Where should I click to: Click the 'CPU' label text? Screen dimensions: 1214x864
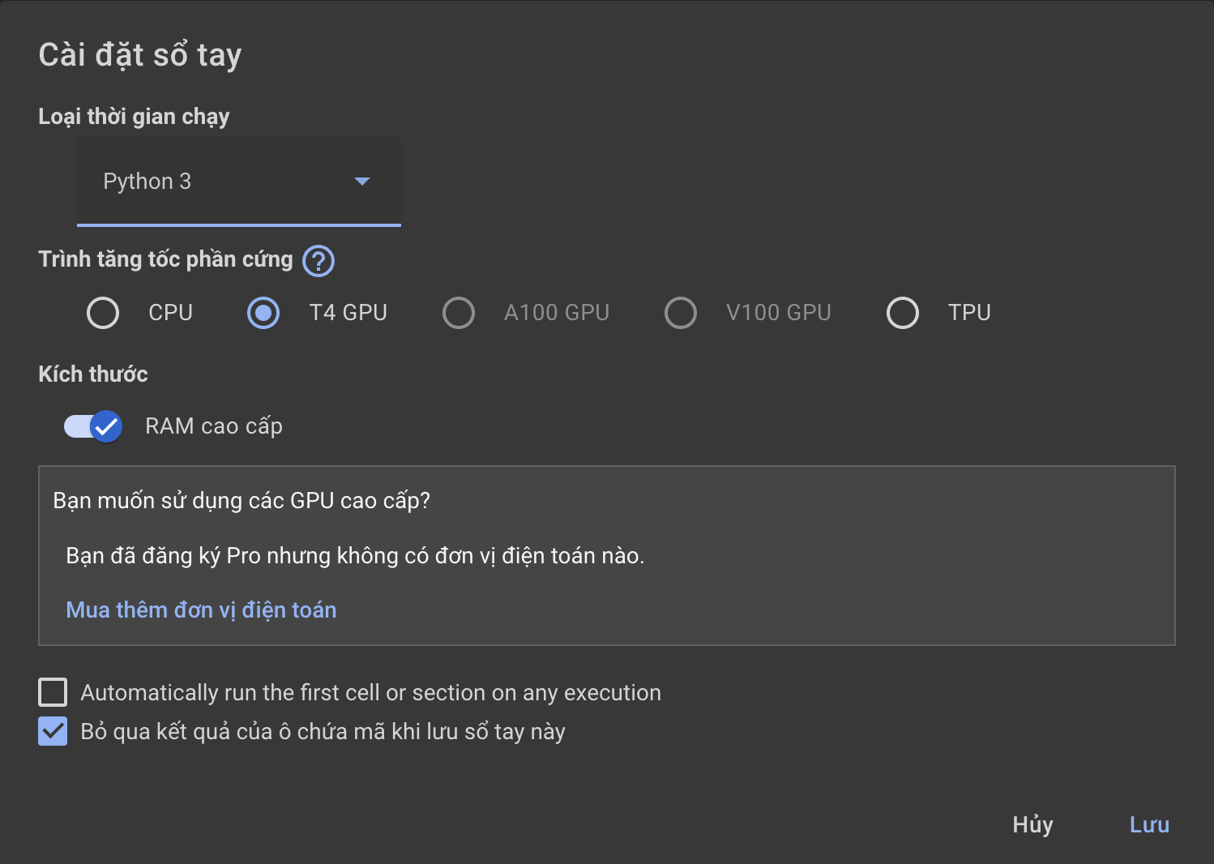point(170,313)
